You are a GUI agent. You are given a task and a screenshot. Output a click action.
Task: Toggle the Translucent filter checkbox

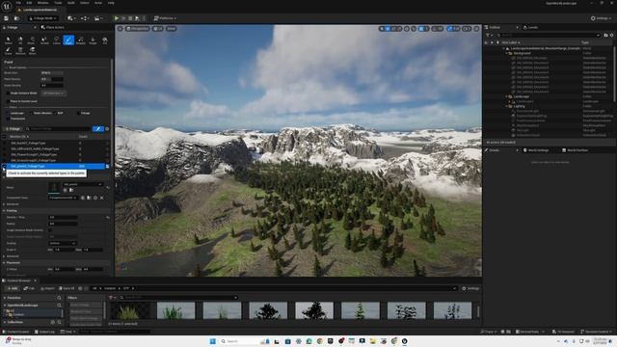(x=8, y=119)
